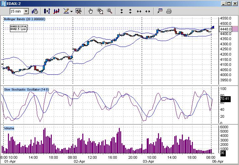
Task: Click the Volume indicator label
Action: 9,128
